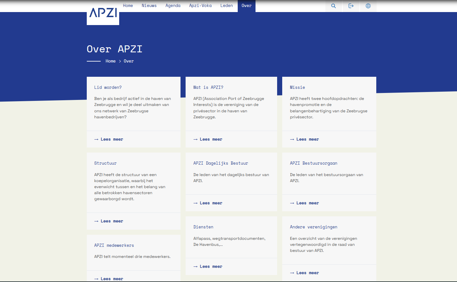Open the Nieuws menu item
Screen dimensions: 457x282
pyautogui.click(x=149, y=6)
